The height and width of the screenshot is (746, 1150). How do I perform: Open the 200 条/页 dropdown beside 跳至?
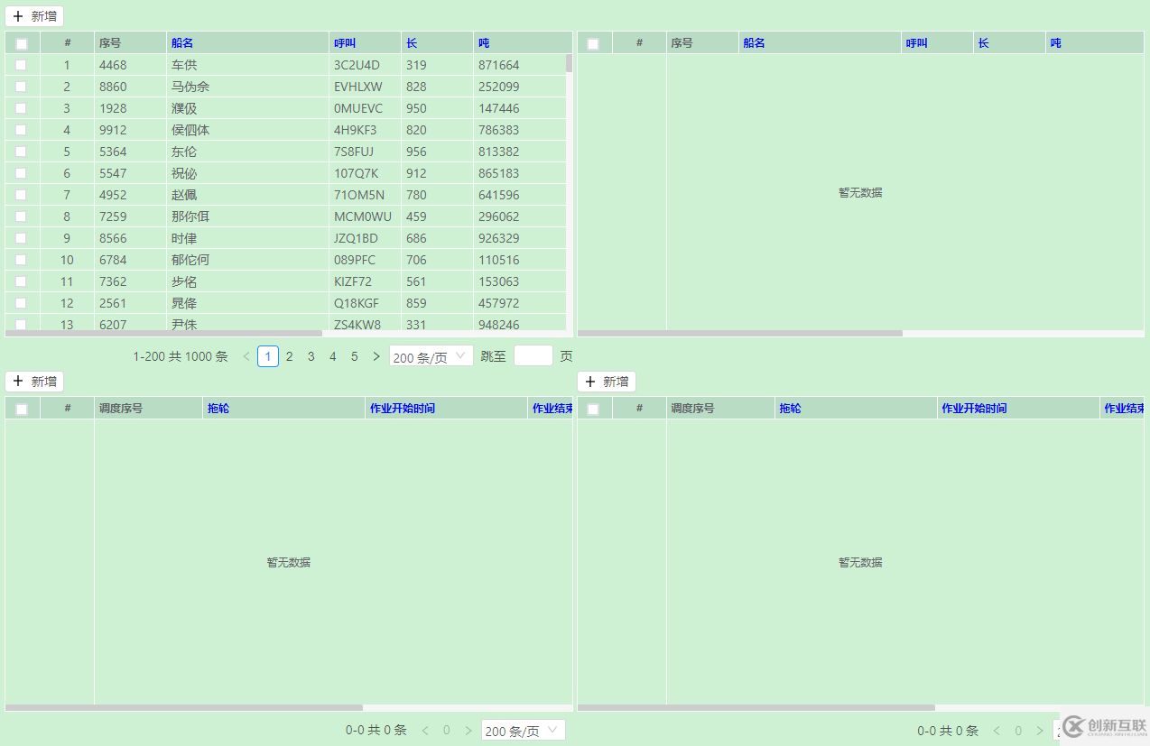coord(431,356)
